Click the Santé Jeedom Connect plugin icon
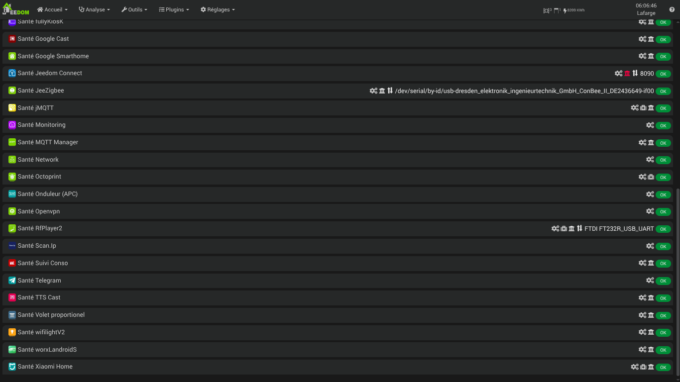Viewport: 680px width, 382px height. (x=12, y=73)
